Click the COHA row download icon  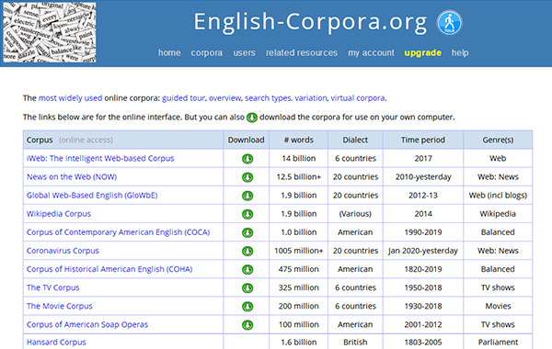coord(247,270)
